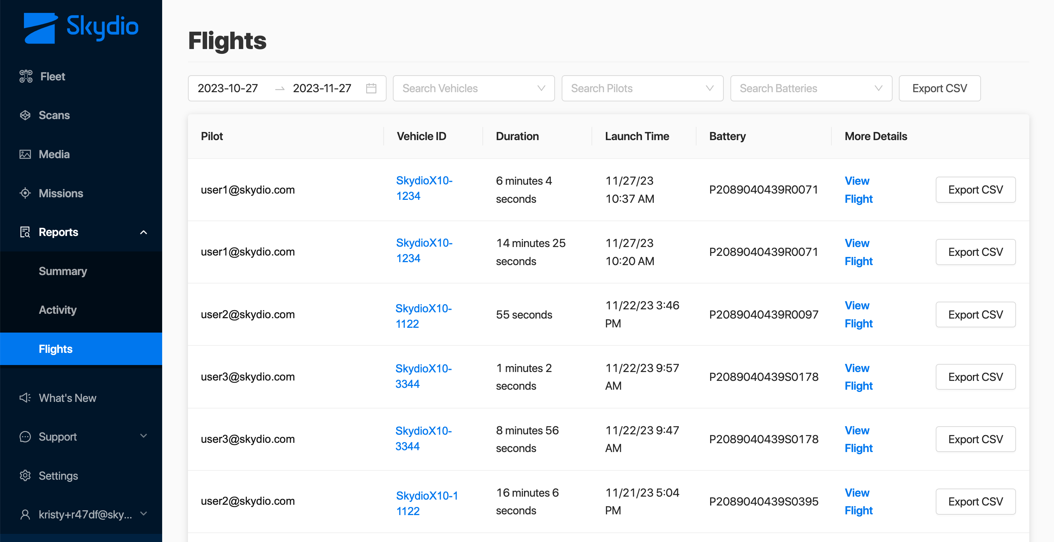This screenshot has height=542, width=1054.
Task: Click the Settings gear icon
Action: [25, 476]
